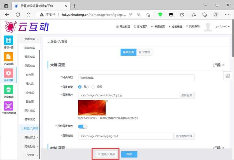Image resolution: width=234 pixels, height=160 pixels.
Task: Expand the 竞技游戏 sidebar group
Action: [31, 137]
